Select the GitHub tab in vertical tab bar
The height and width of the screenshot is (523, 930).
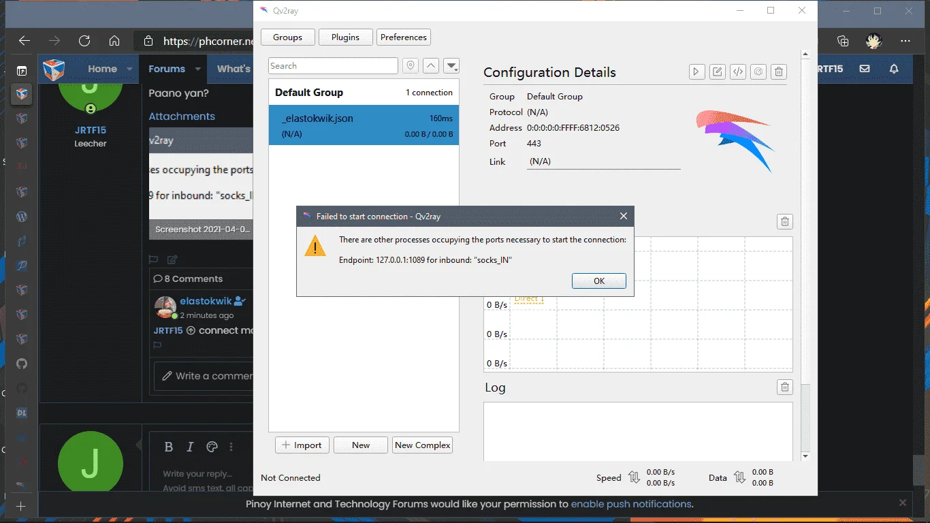click(x=22, y=364)
